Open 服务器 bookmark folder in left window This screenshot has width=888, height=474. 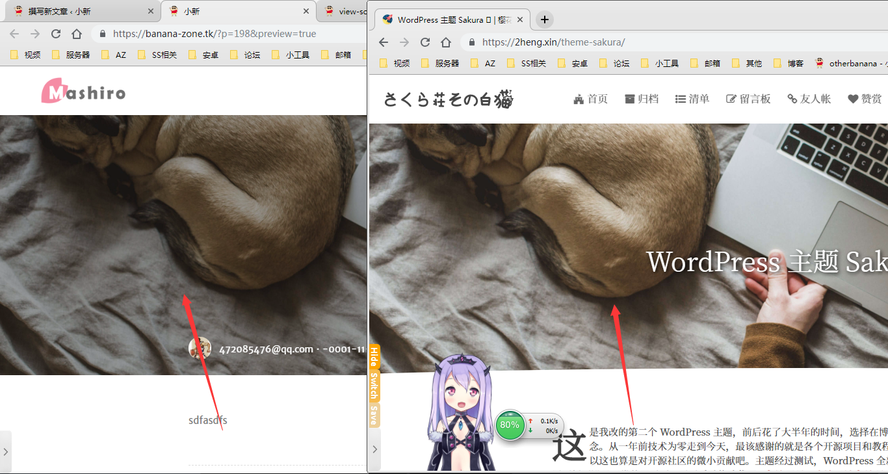point(71,55)
